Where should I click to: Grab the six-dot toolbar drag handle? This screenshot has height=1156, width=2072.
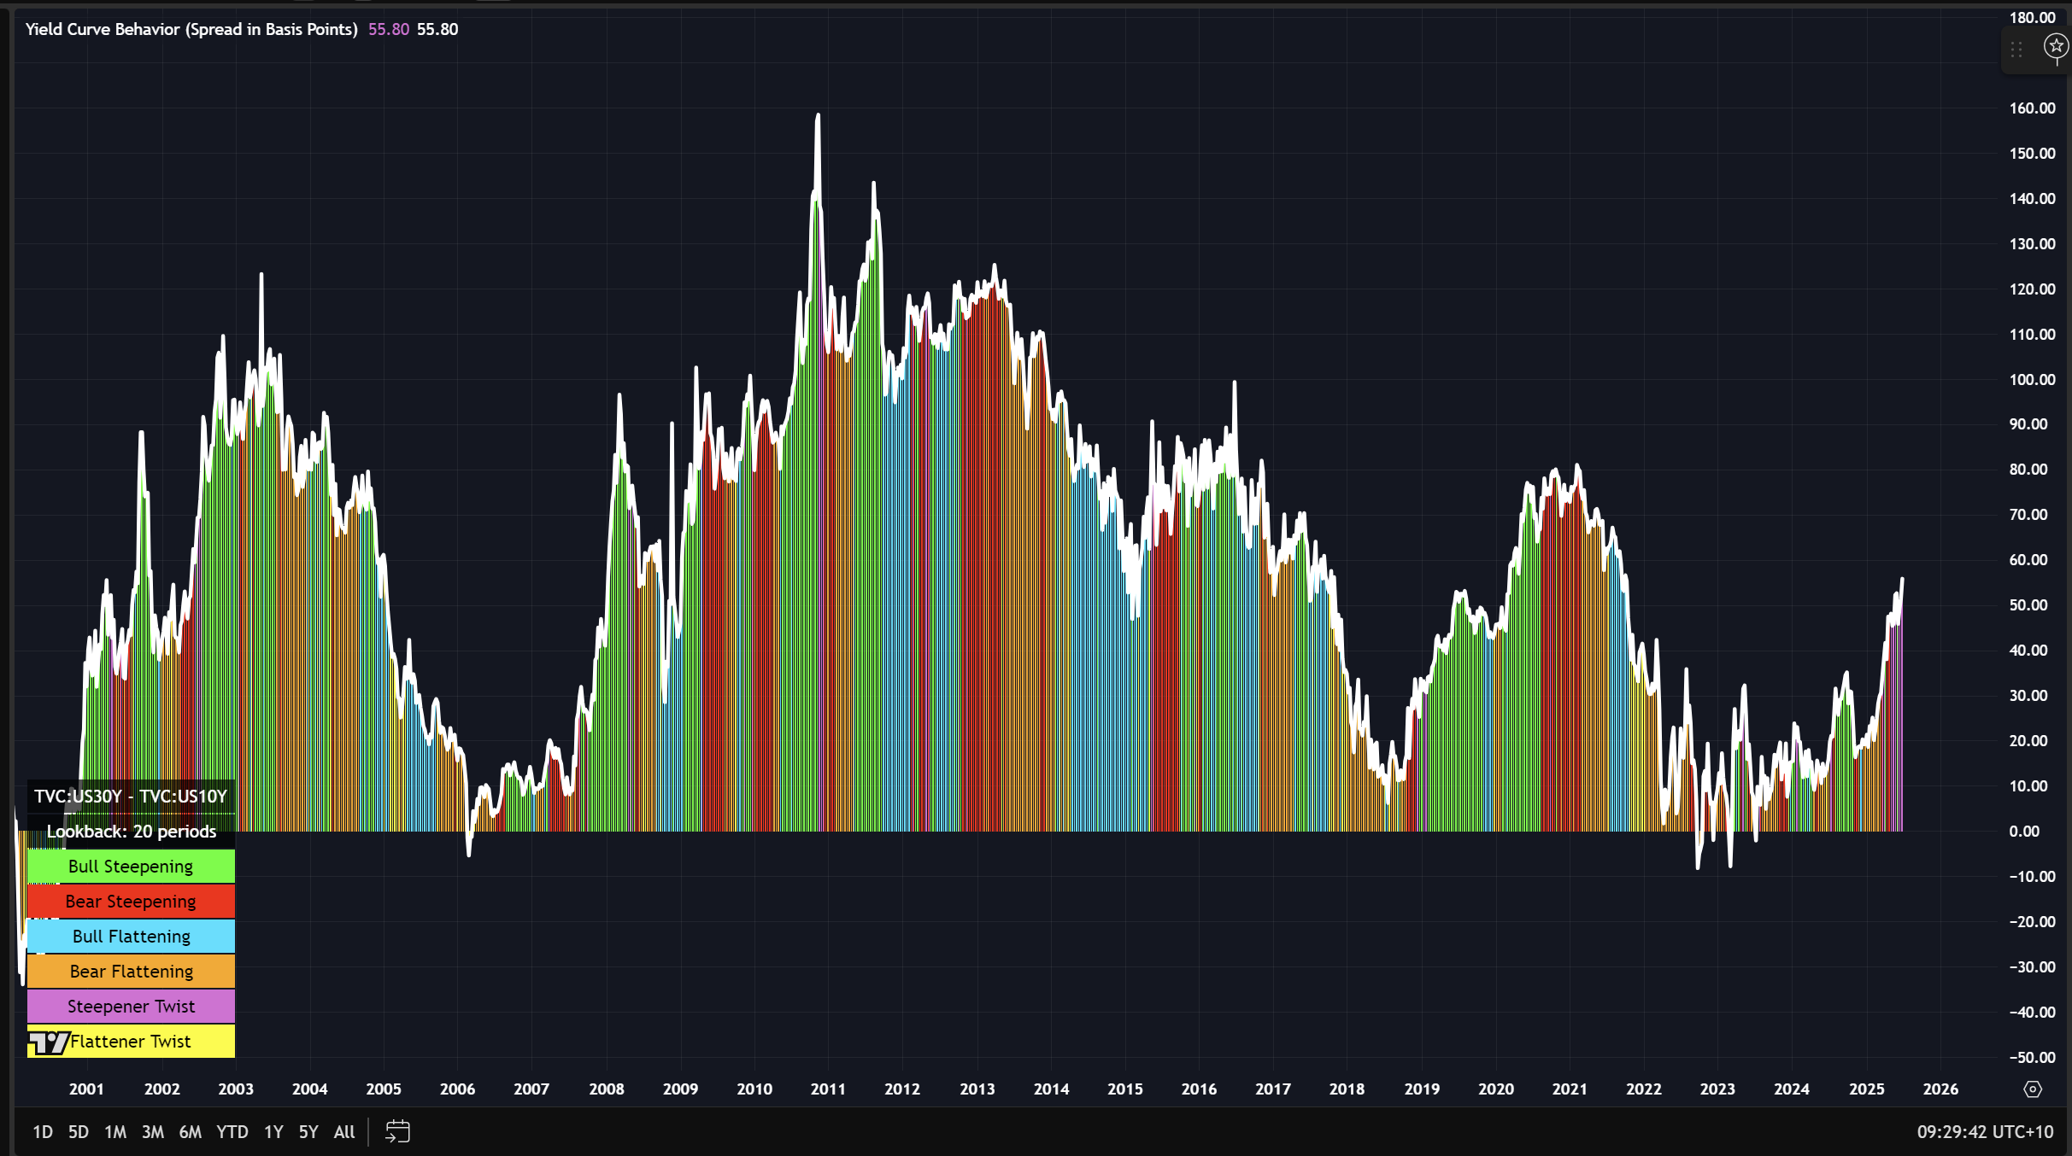tap(2016, 50)
